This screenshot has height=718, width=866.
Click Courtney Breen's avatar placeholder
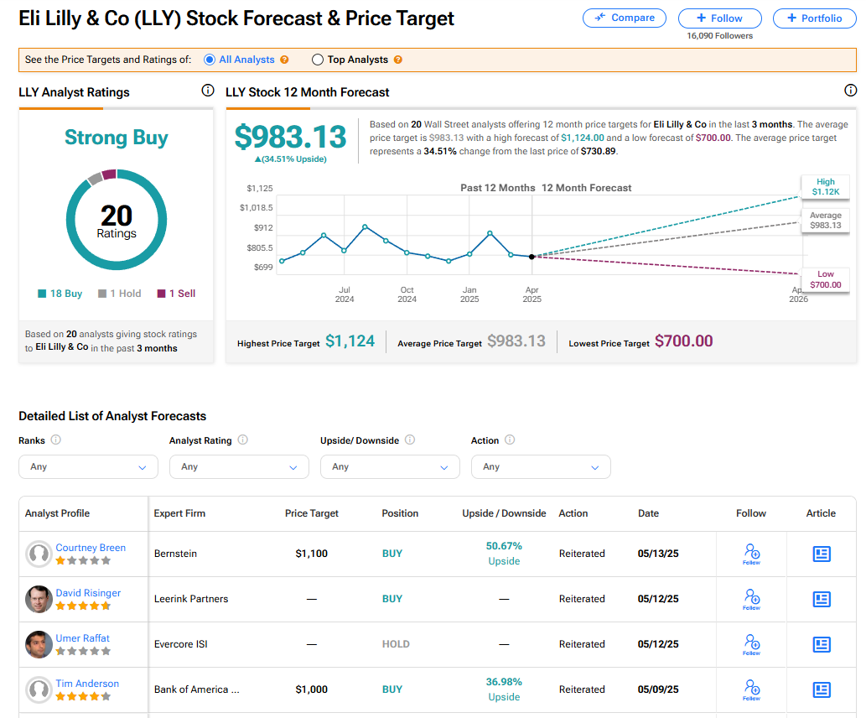39,554
